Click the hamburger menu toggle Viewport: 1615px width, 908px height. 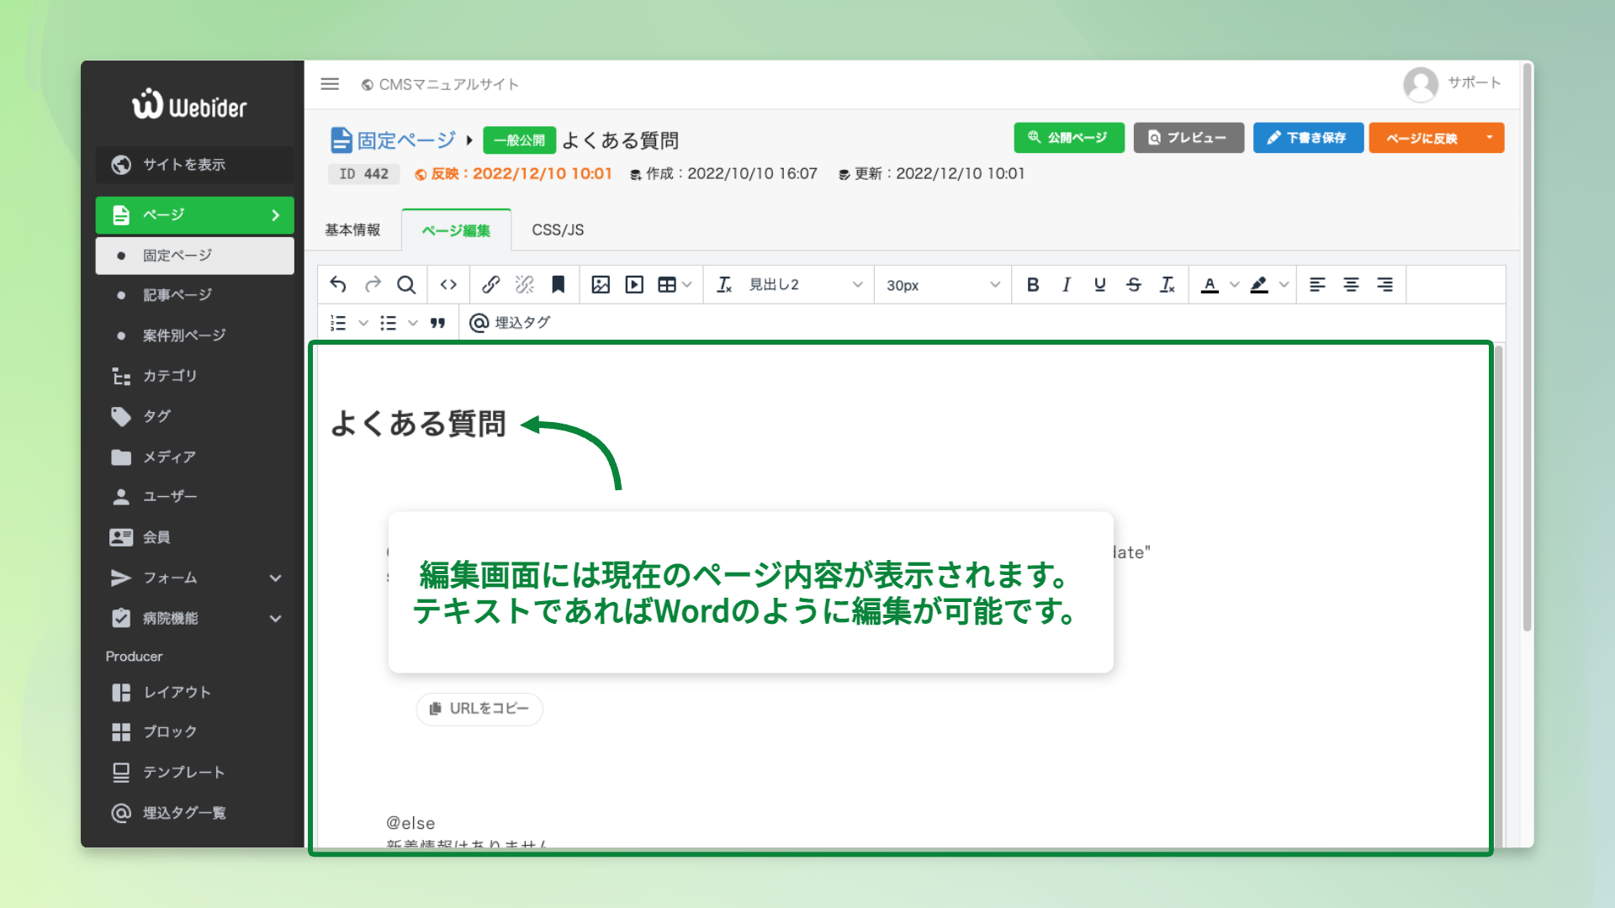[330, 84]
